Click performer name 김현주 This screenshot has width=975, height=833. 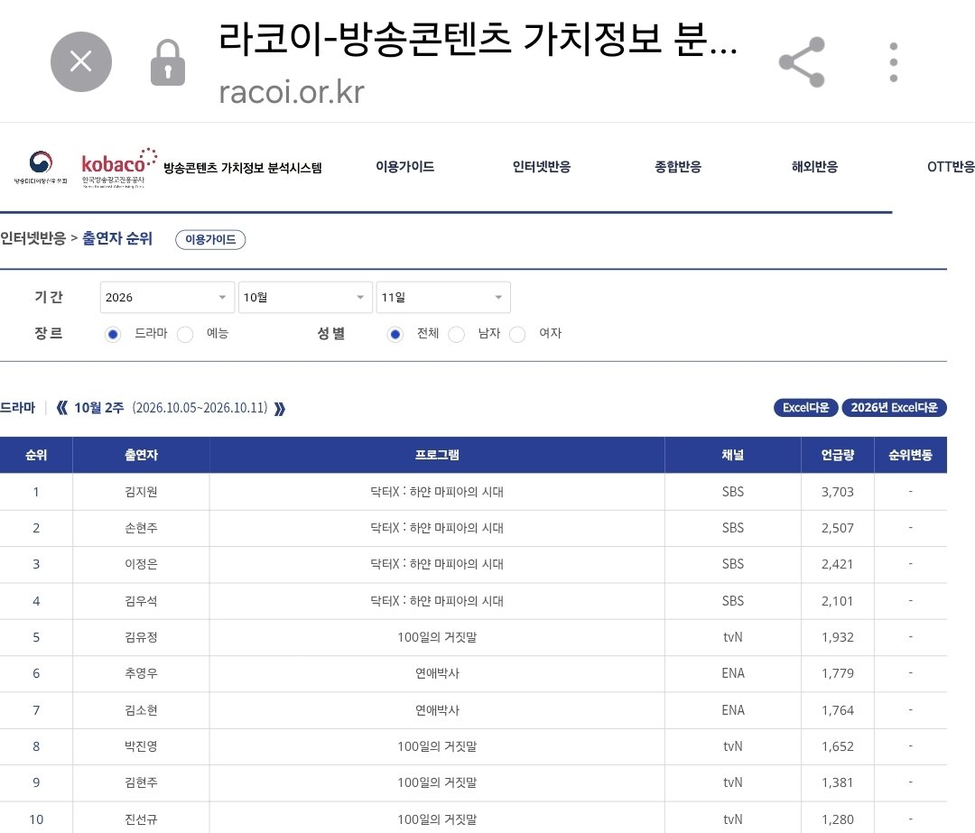pyautogui.click(x=141, y=782)
